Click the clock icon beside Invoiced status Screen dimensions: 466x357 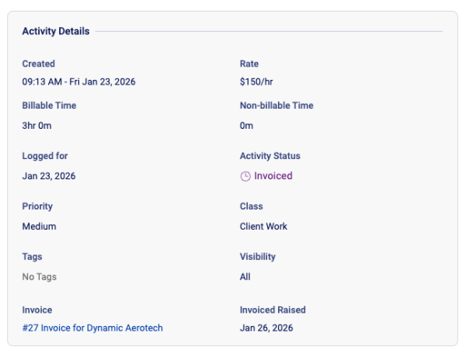click(245, 176)
